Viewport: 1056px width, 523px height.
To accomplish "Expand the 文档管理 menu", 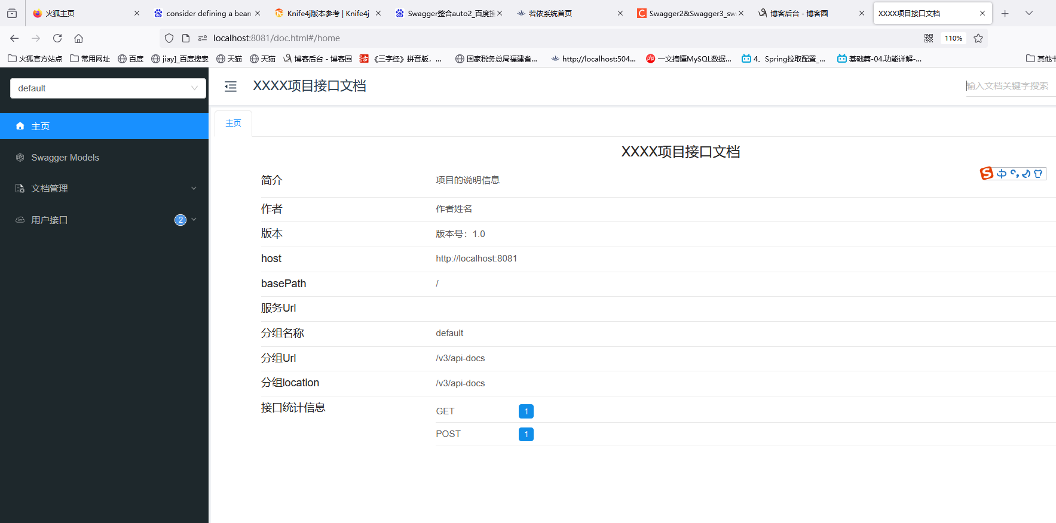I will pyautogui.click(x=105, y=189).
